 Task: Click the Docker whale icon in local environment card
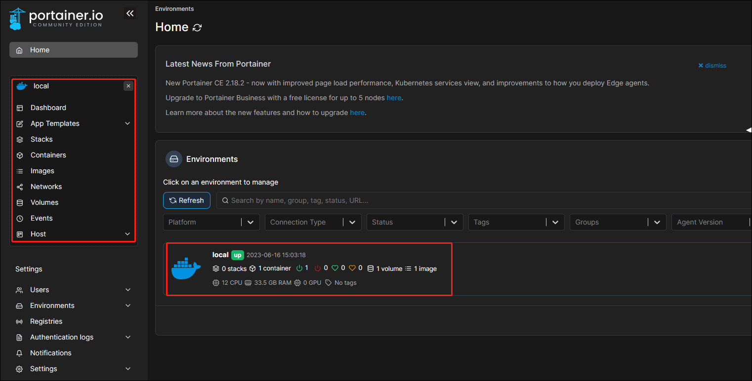coord(186,268)
